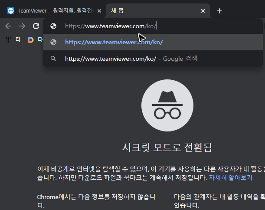265x210 pixels.
Task: Open the apps grid bookmark icon
Action: (x=8, y=40)
